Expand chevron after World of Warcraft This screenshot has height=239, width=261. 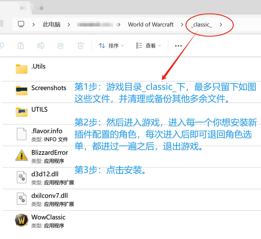pyautogui.click(x=182, y=25)
